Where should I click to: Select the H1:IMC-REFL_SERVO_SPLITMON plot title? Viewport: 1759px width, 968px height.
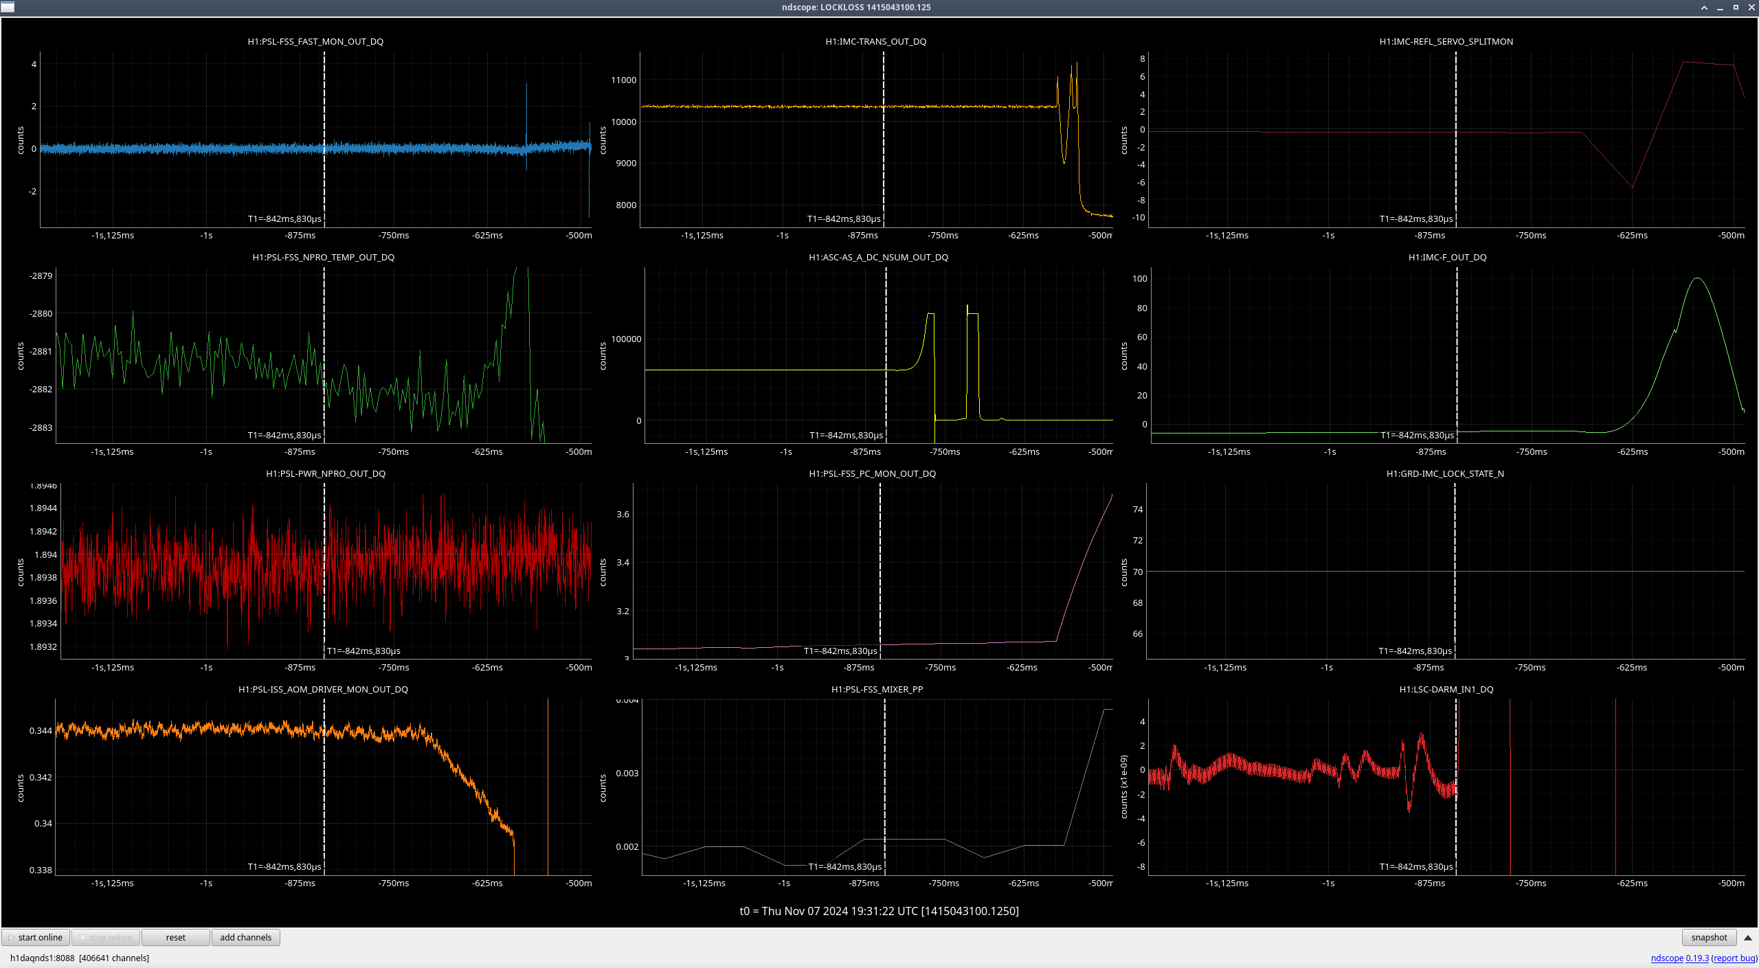point(1446,41)
